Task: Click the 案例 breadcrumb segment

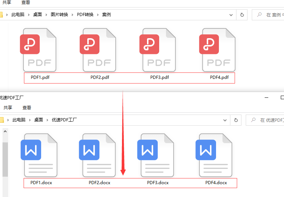Action: point(107,15)
